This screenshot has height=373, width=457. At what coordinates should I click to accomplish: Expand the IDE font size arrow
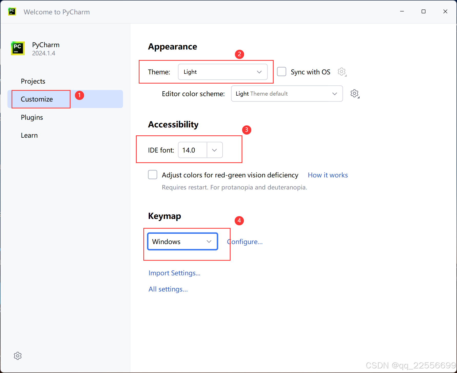[215, 150]
